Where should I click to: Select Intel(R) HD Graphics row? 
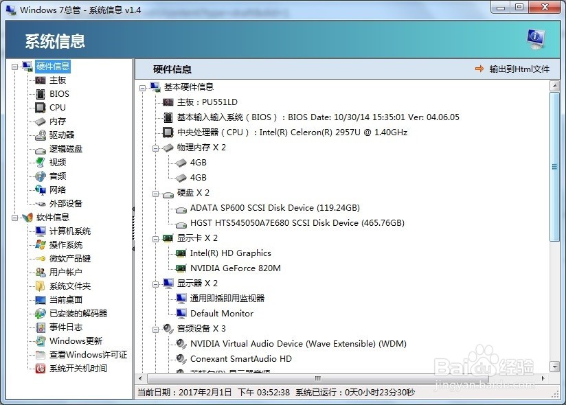pyautogui.click(x=230, y=253)
